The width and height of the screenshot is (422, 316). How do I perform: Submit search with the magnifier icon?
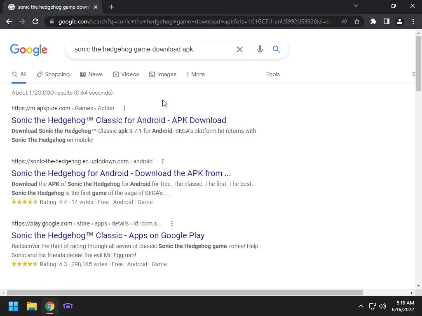pos(276,49)
